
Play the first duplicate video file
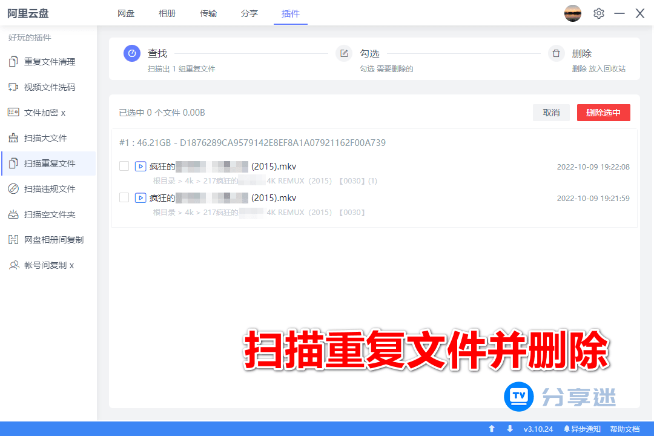140,166
